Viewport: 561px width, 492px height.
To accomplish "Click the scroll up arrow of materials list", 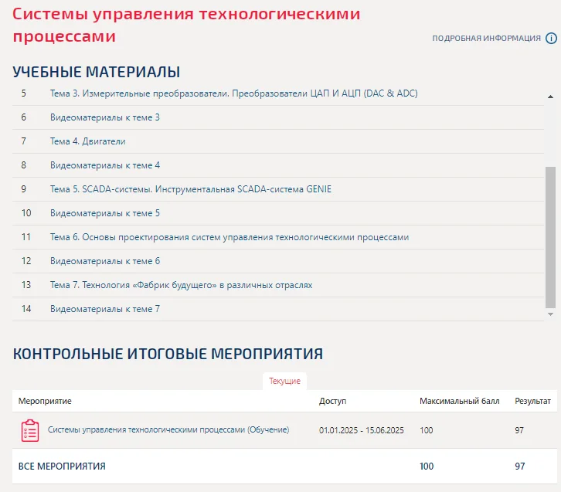I will (x=550, y=97).
